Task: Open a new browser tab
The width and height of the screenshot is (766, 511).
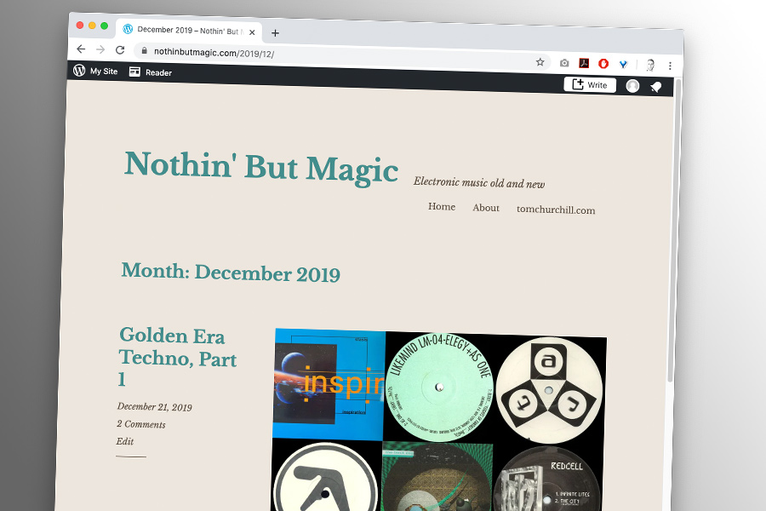Action: [x=275, y=32]
